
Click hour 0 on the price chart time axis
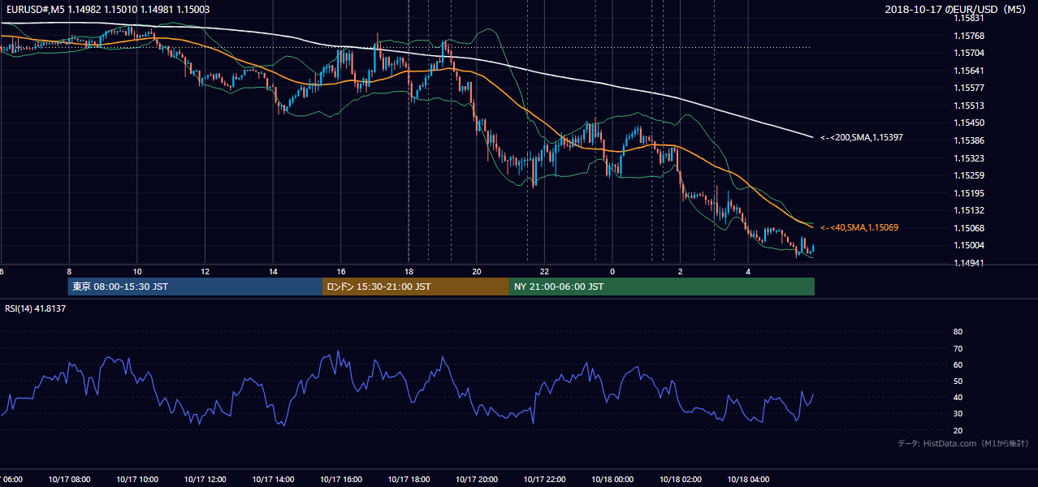click(612, 271)
